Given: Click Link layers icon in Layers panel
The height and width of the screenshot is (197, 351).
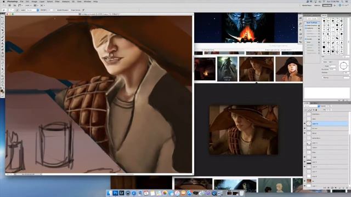Looking at the screenshot, I should [325, 188].
